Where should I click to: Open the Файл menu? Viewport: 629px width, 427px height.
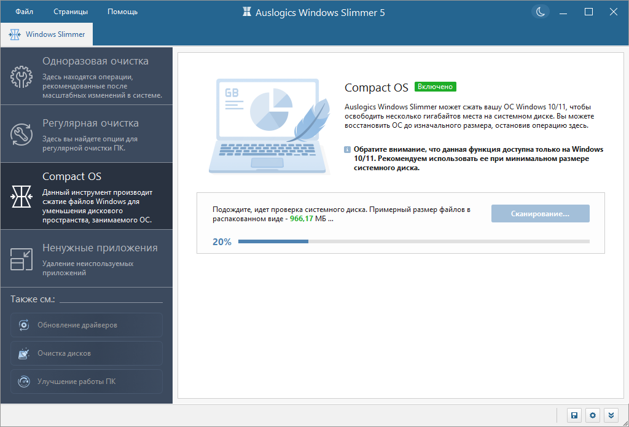(24, 12)
